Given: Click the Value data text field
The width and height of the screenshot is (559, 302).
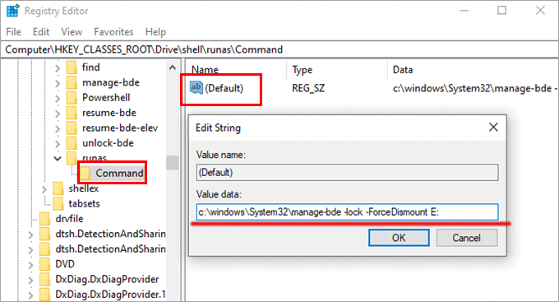Looking at the screenshot, I should coord(347,212).
